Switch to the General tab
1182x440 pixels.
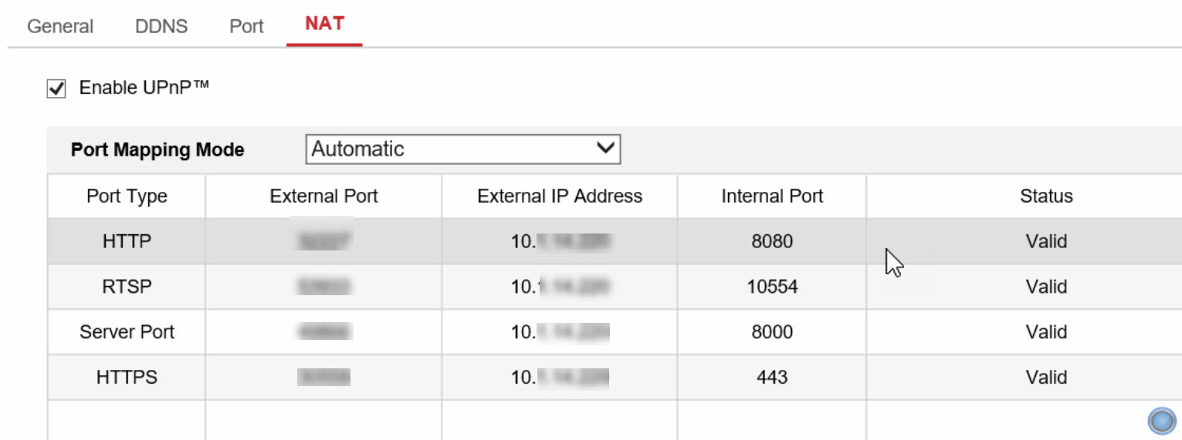tap(60, 26)
